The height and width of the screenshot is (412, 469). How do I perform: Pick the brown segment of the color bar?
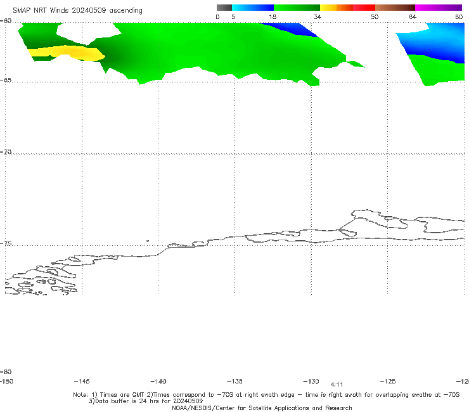point(395,8)
